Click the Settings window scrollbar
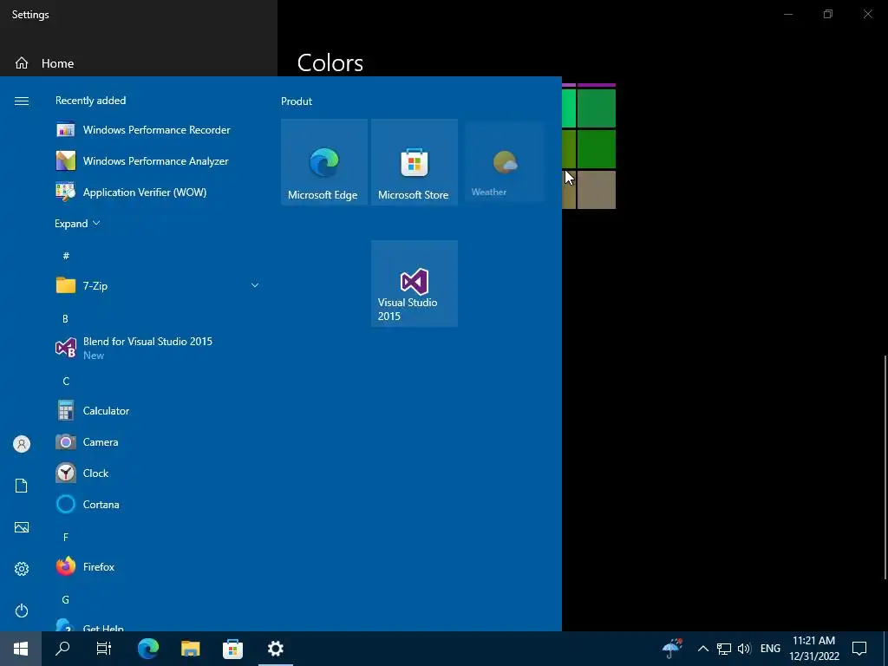 click(885, 467)
